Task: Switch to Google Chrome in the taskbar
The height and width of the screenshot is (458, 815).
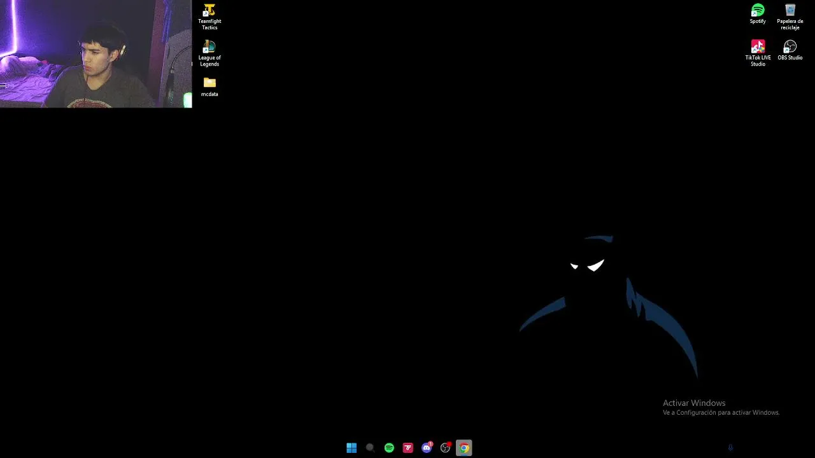Action: 464,448
